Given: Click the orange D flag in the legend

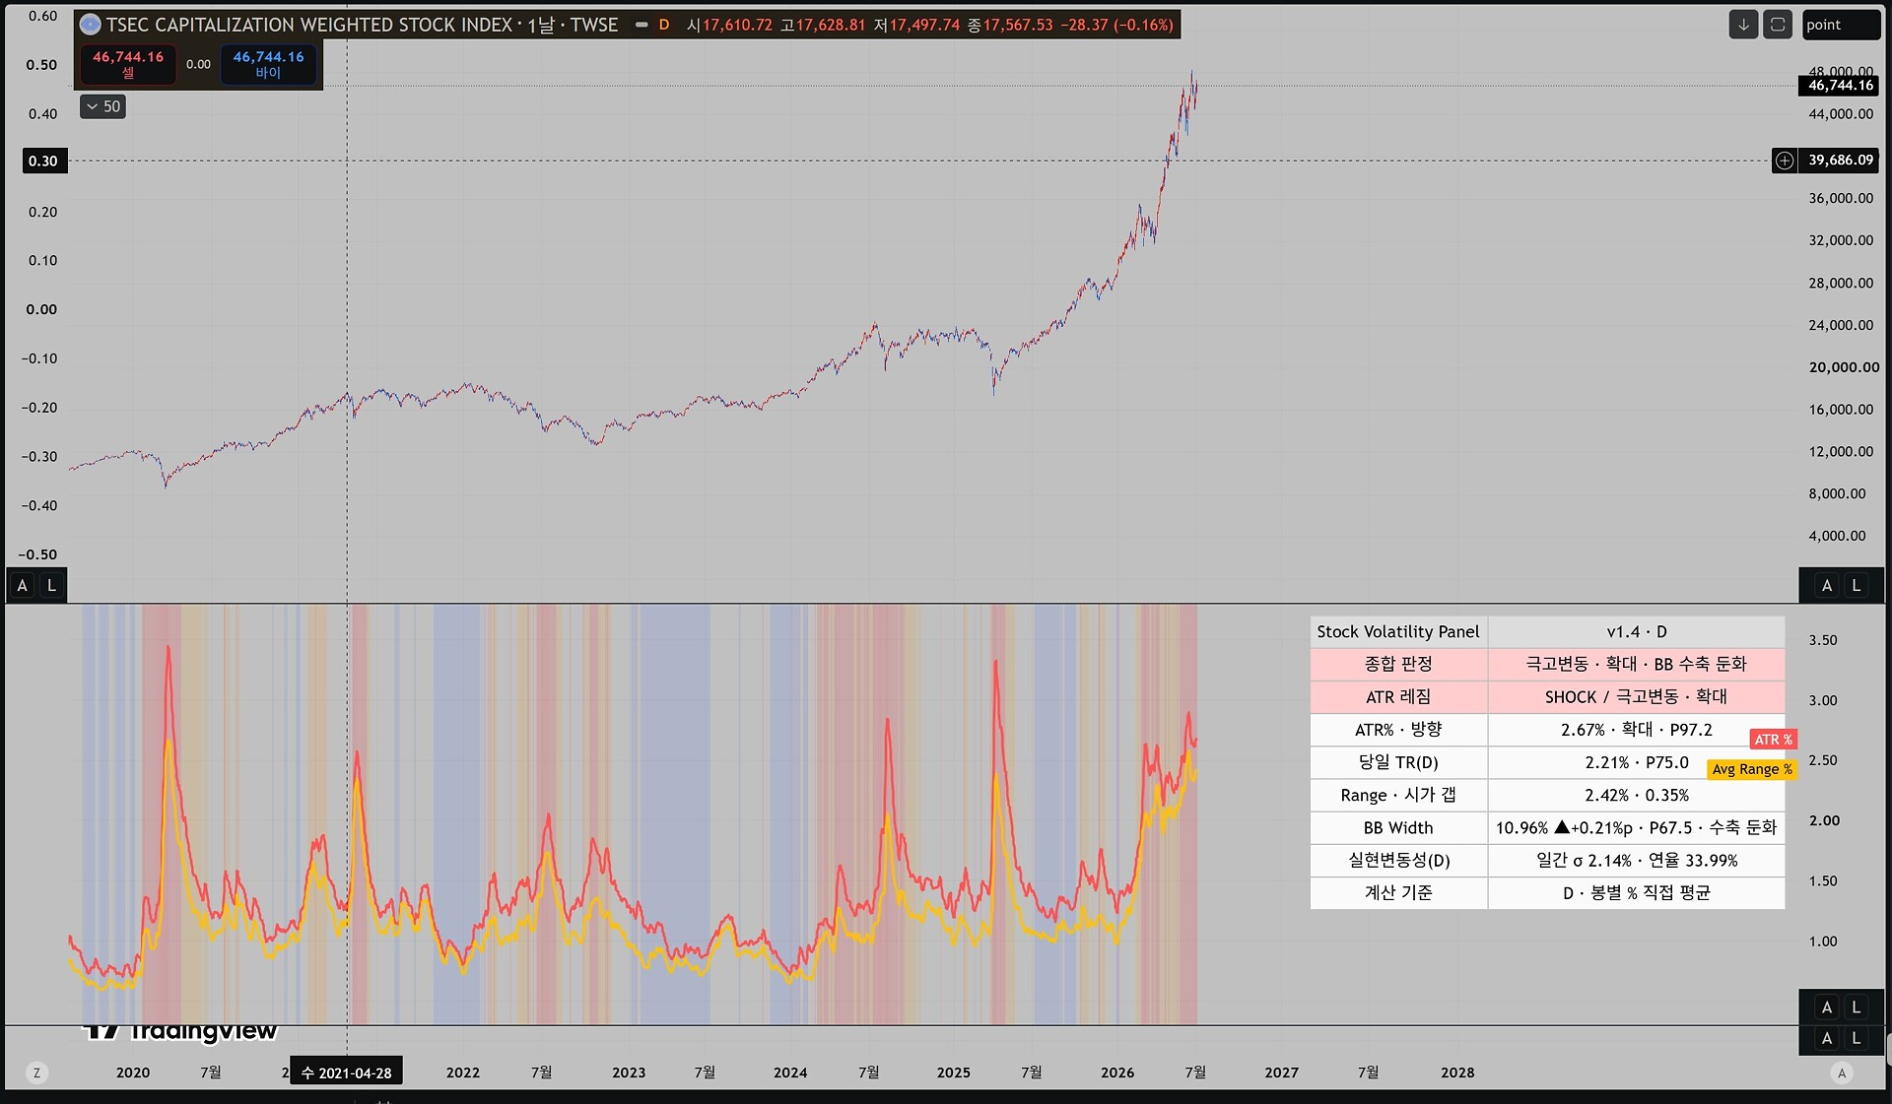Looking at the screenshot, I should click(664, 25).
